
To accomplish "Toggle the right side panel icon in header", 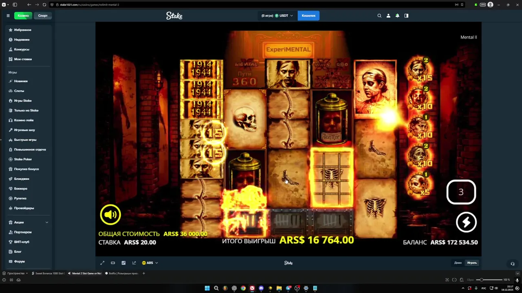I will tap(406, 15).
